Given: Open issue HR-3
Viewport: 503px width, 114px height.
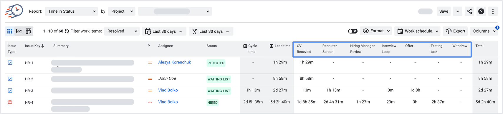Looking at the screenshot, I should [x=29, y=91].
